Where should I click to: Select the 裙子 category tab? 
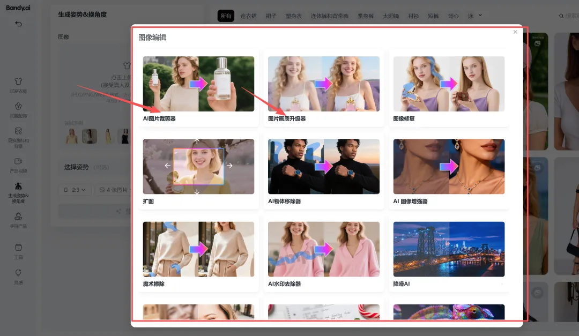271,16
